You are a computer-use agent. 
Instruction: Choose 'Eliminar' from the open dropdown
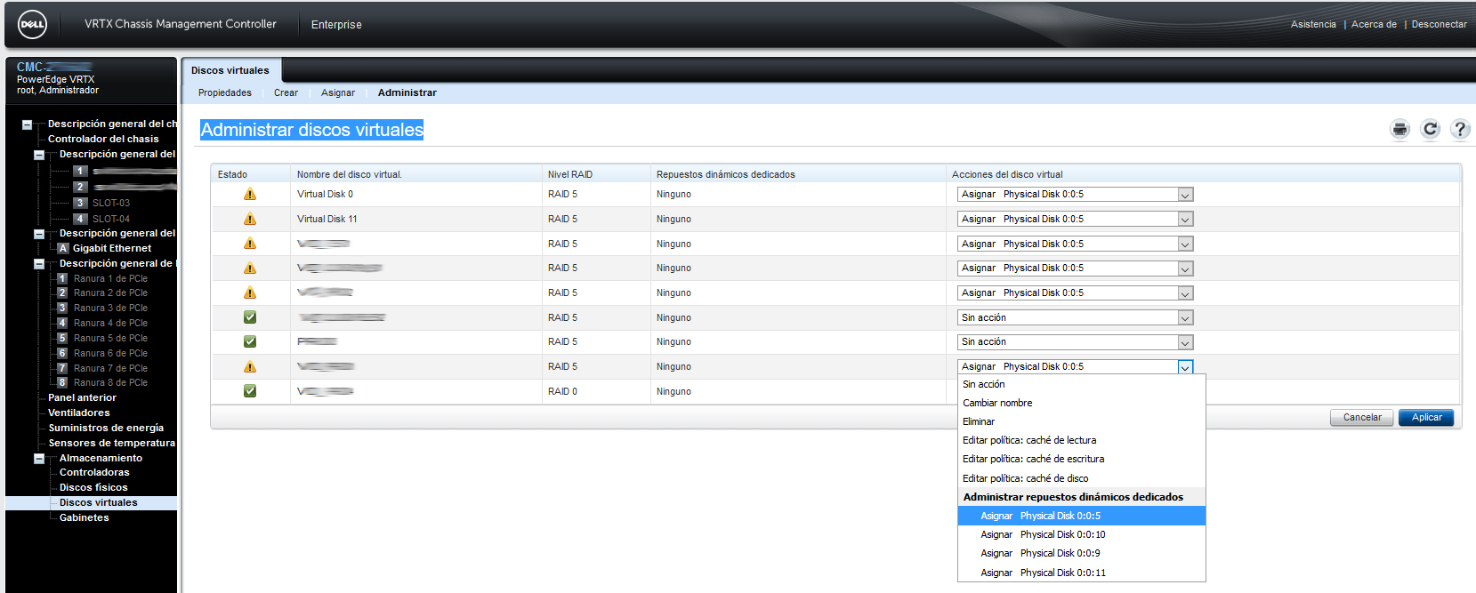tap(979, 421)
